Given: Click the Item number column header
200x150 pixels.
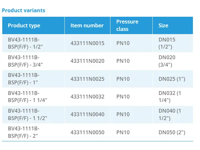Looking at the screenshot, I should click(87, 25).
